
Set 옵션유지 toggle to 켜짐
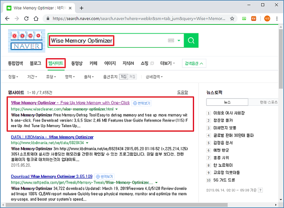[132, 77]
